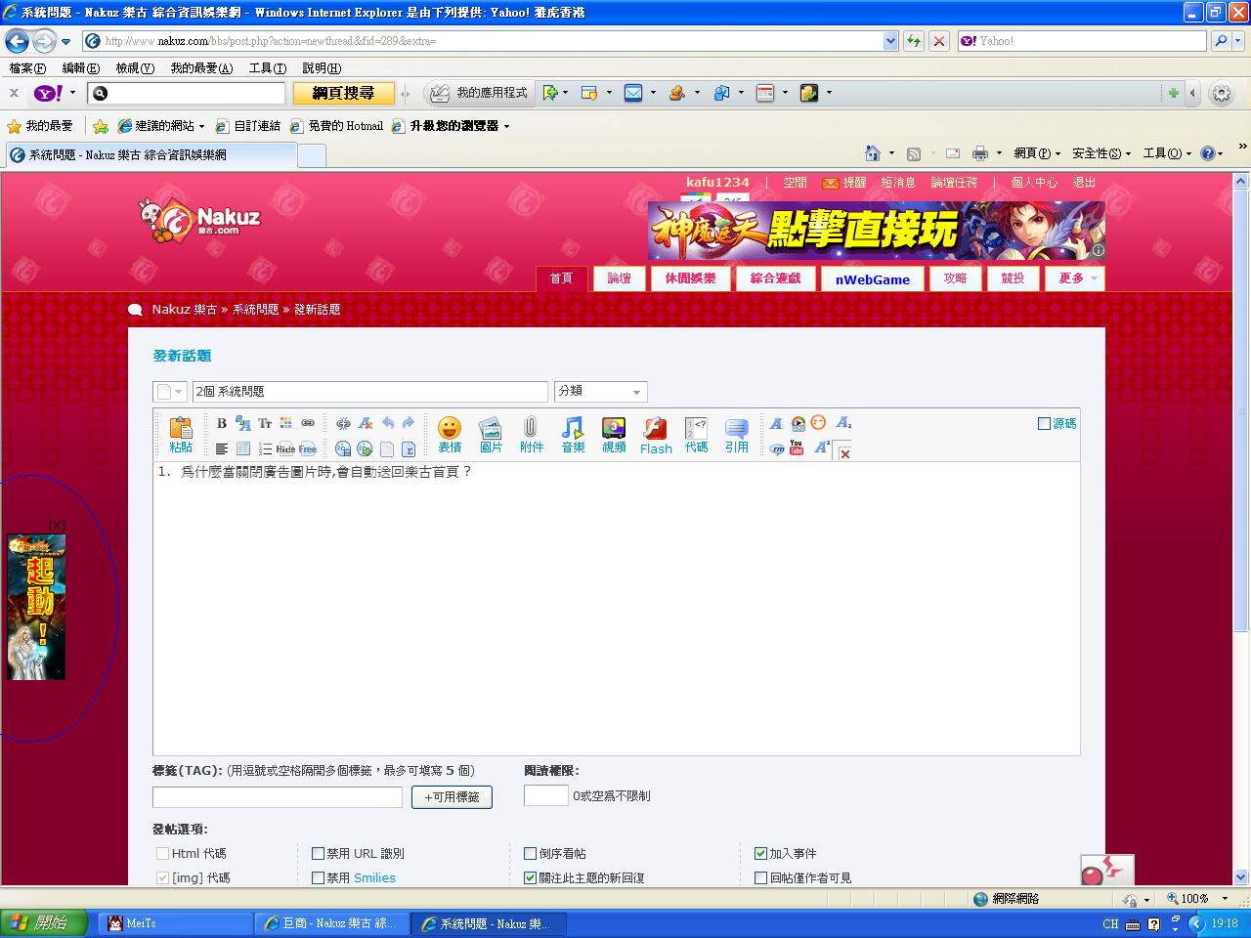This screenshot has width=1251, height=938.
Task: Remove formatting with the eraser icon
Action: pos(366,423)
